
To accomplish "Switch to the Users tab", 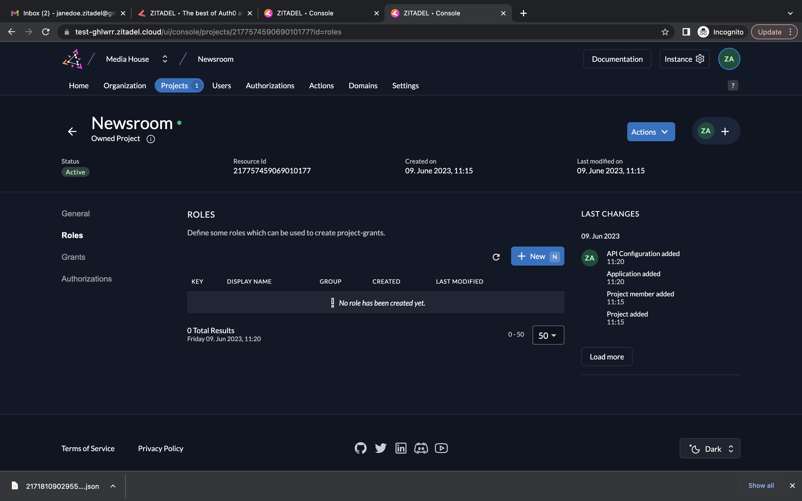I will tap(221, 85).
